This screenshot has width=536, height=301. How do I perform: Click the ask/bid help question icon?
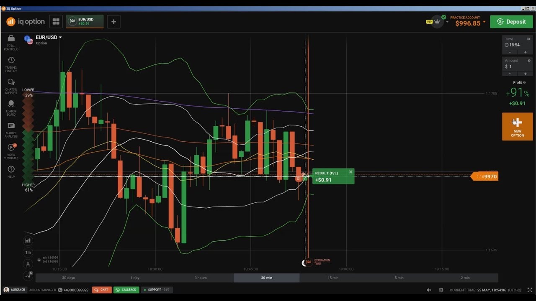39,260
